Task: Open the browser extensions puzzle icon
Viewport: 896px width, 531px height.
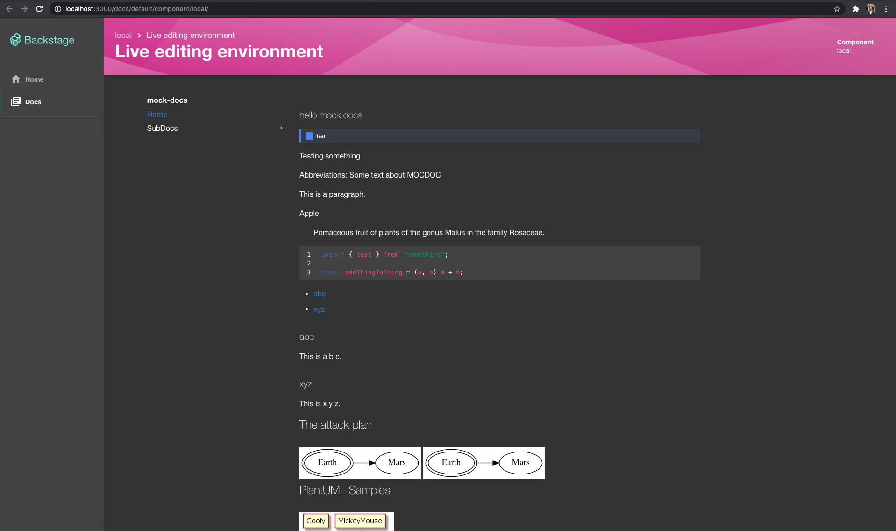Action: tap(855, 9)
